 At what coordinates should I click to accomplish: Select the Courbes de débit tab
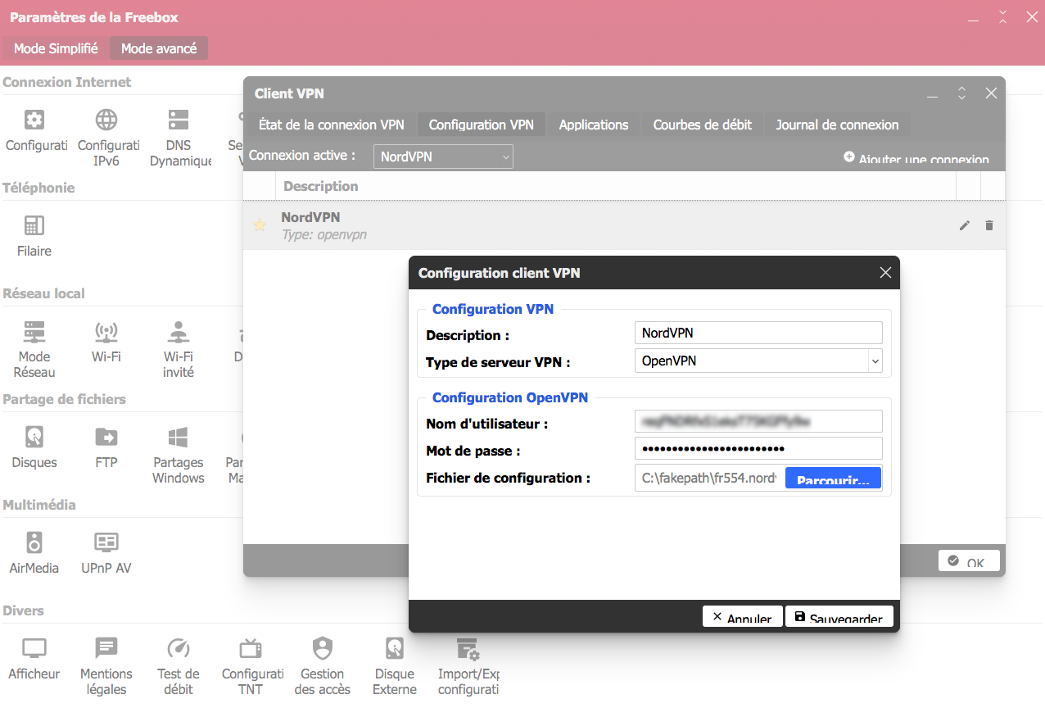[702, 125]
